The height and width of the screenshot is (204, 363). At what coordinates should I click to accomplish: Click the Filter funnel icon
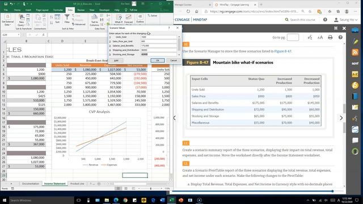click(x=67, y=19)
